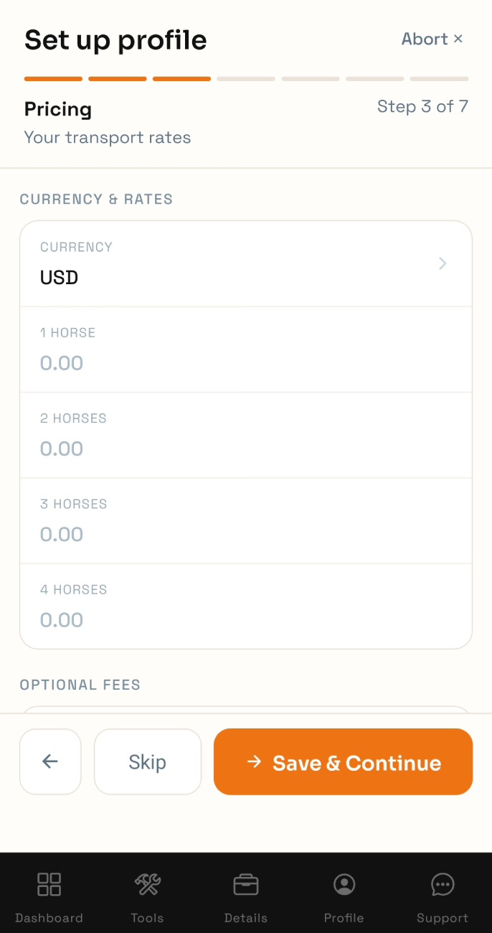This screenshot has height=933, width=492.
Task: Click the Optional Fees section heading
Action: coord(80,685)
